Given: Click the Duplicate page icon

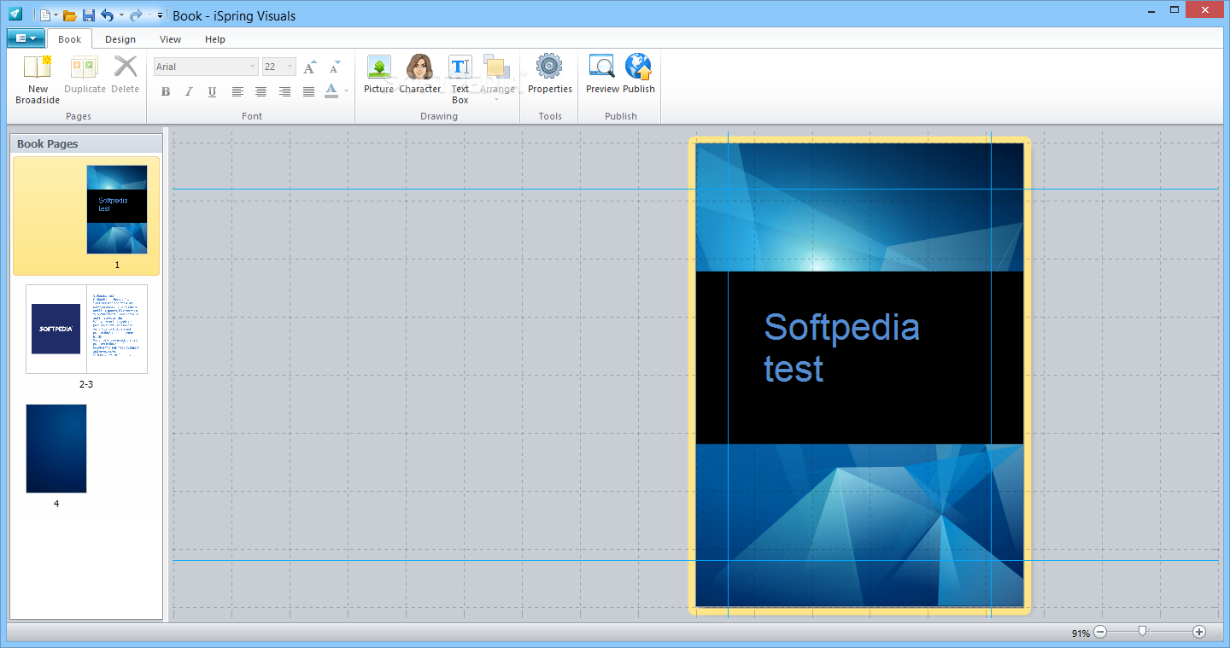Looking at the screenshot, I should [85, 67].
